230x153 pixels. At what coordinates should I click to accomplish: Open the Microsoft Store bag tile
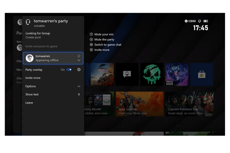pyautogui.click(x=202, y=74)
